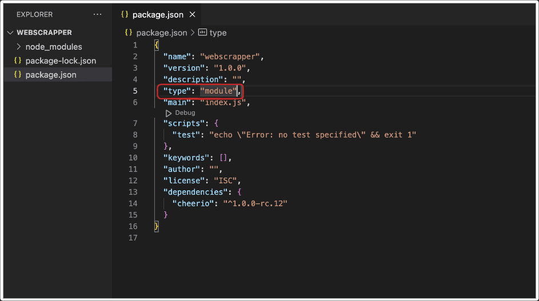Expand the node_modules folder

[x=19, y=46]
